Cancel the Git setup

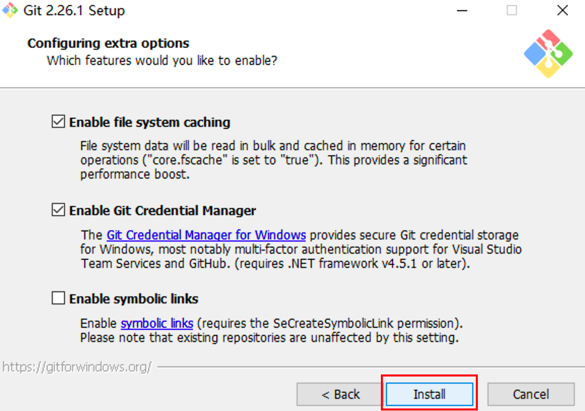(x=531, y=394)
